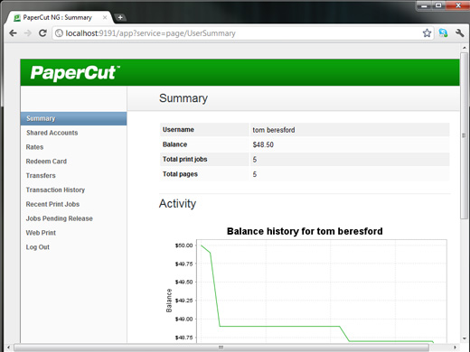Select the PaperCut NG : Summary tab
470x352 pixels.
click(x=60, y=17)
